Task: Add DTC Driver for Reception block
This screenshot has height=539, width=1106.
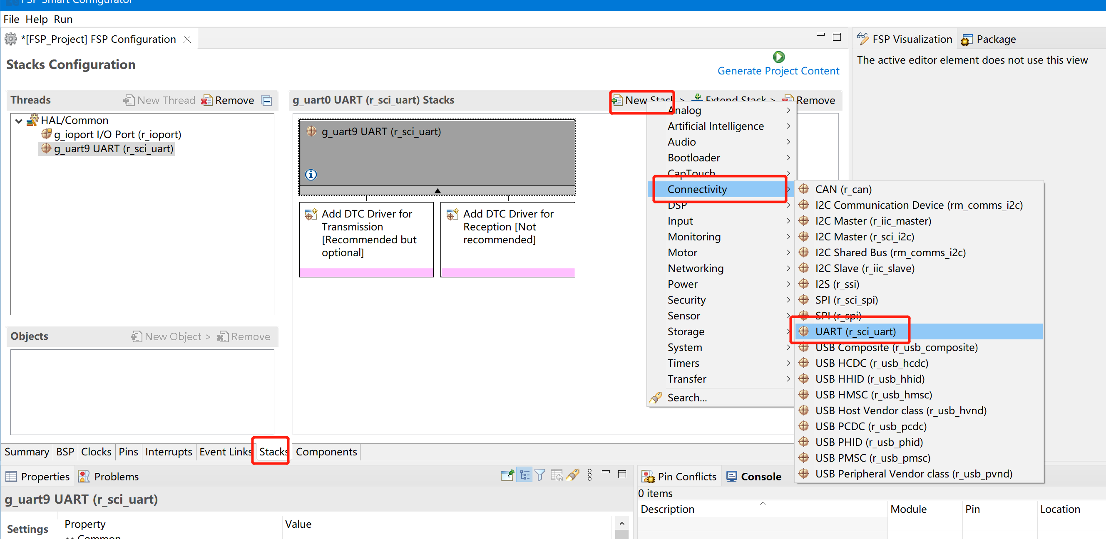Action: [508, 240]
